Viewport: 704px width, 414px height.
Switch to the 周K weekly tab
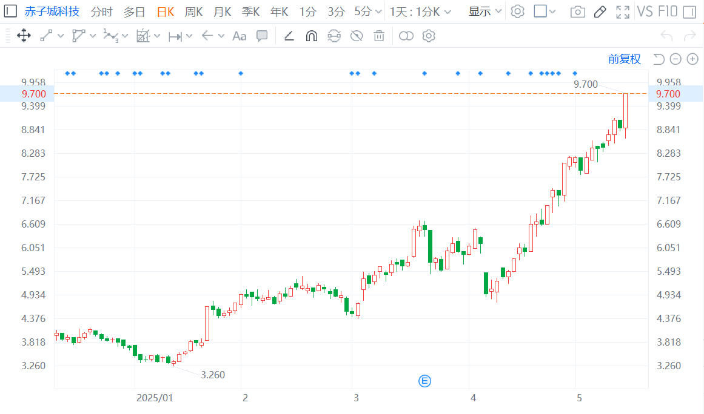point(193,11)
